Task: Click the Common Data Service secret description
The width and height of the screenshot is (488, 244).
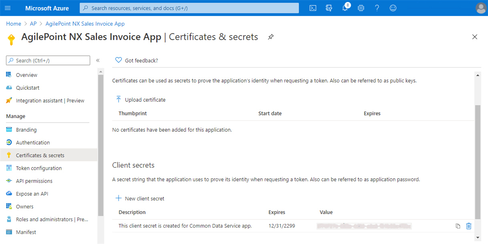Action: [x=185, y=226]
